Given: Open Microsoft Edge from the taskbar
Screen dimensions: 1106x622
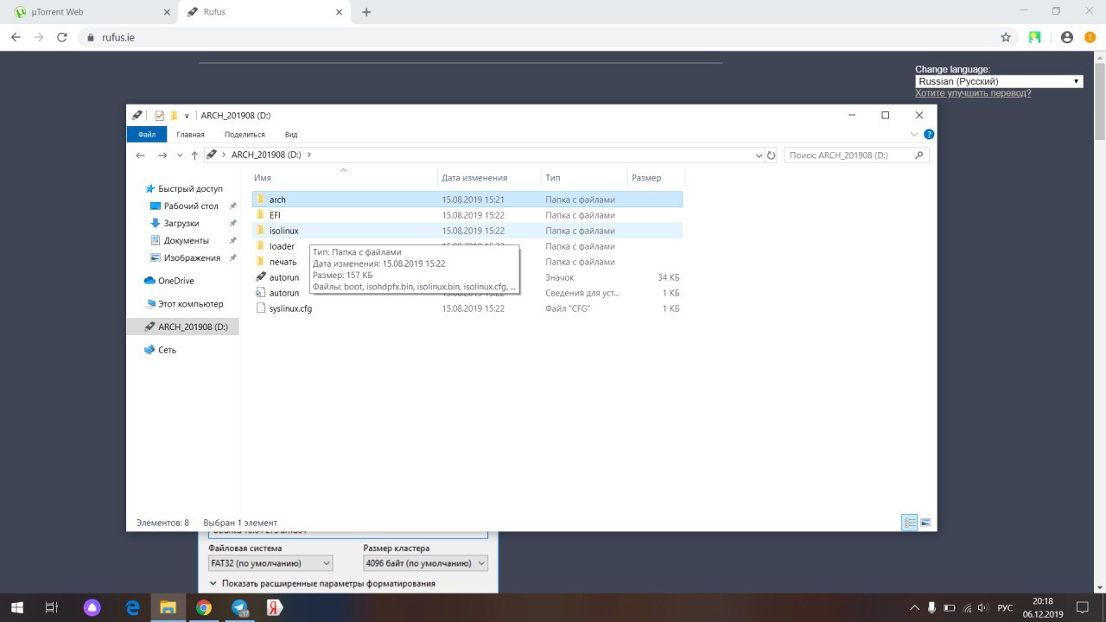Looking at the screenshot, I should click(132, 607).
